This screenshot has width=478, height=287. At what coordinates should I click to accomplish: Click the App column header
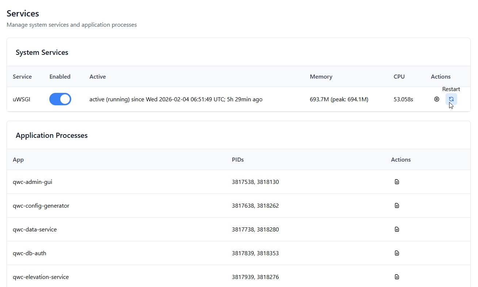[x=18, y=160]
